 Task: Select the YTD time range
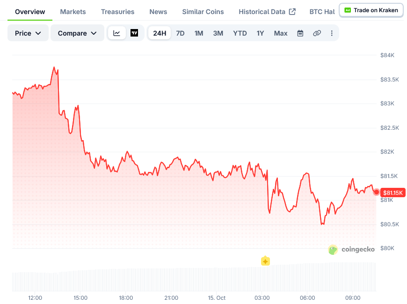pyautogui.click(x=240, y=33)
